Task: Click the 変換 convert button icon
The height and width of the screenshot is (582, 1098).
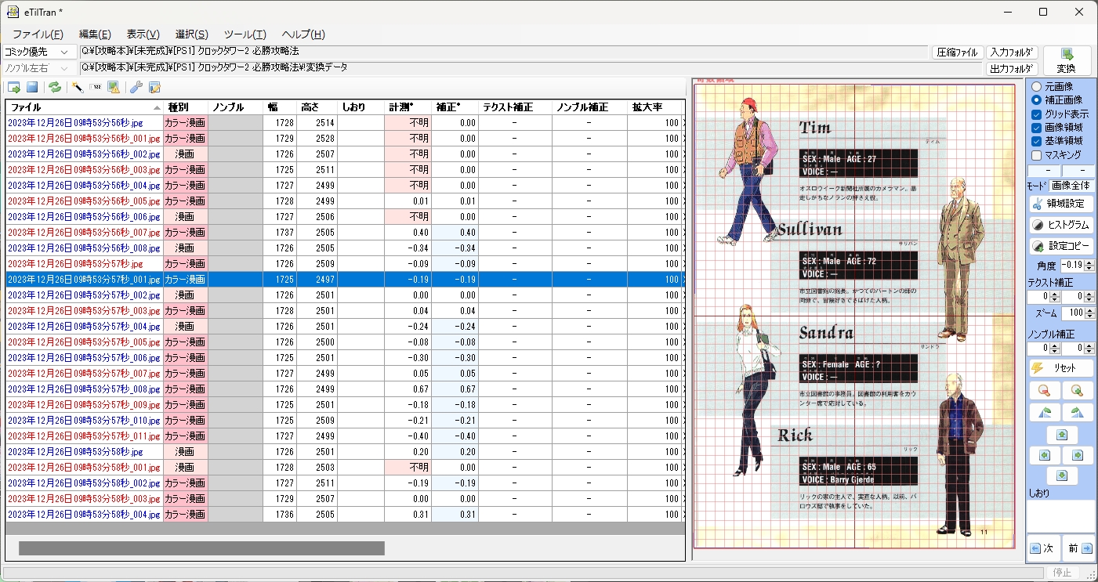Action: tap(1067, 54)
